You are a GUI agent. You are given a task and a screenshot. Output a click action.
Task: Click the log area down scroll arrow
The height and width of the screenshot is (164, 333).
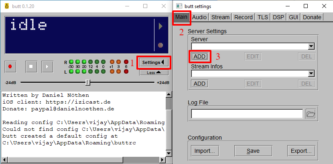pyautogui.click(x=169, y=153)
